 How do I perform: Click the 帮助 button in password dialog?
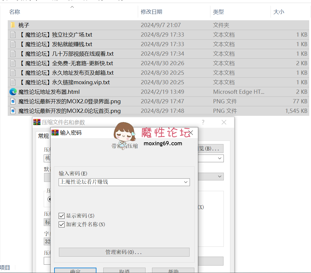point(173,270)
